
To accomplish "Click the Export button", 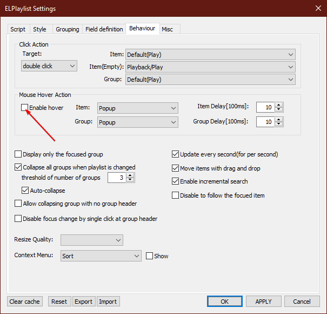I will point(83,302).
